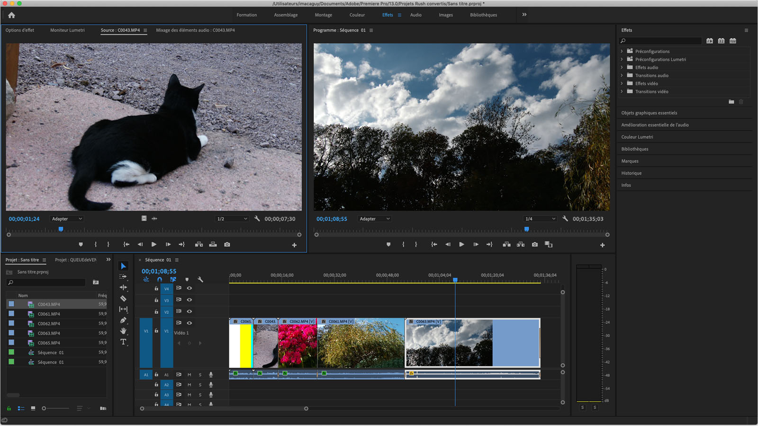Image resolution: width=758 pixels, height=426 pixels.
Task: Click the Home icon
Action: 11,15
